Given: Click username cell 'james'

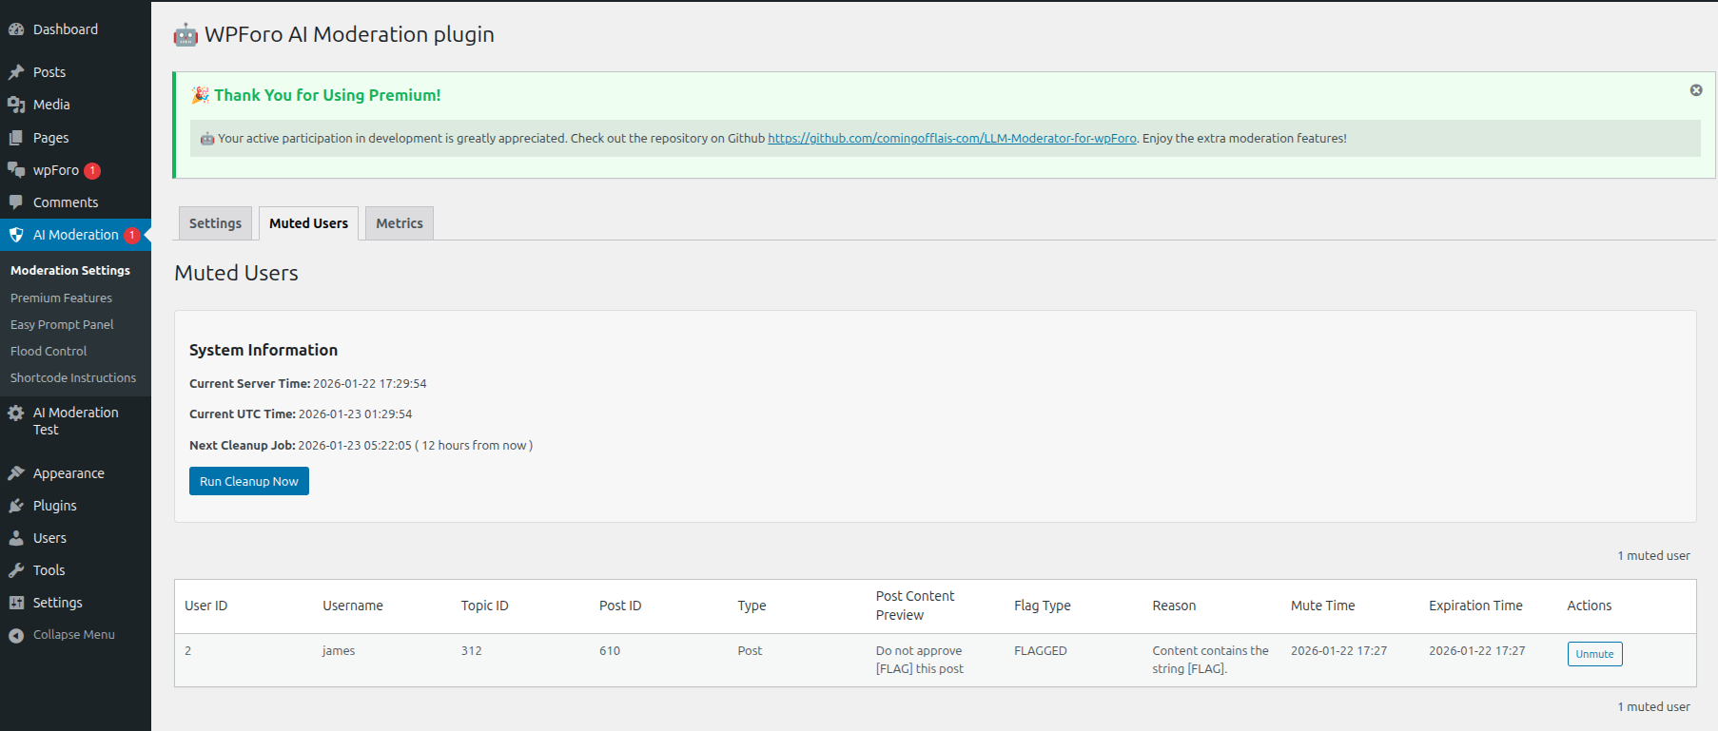Looking at the screenshot, I should (x=339, y=651).
